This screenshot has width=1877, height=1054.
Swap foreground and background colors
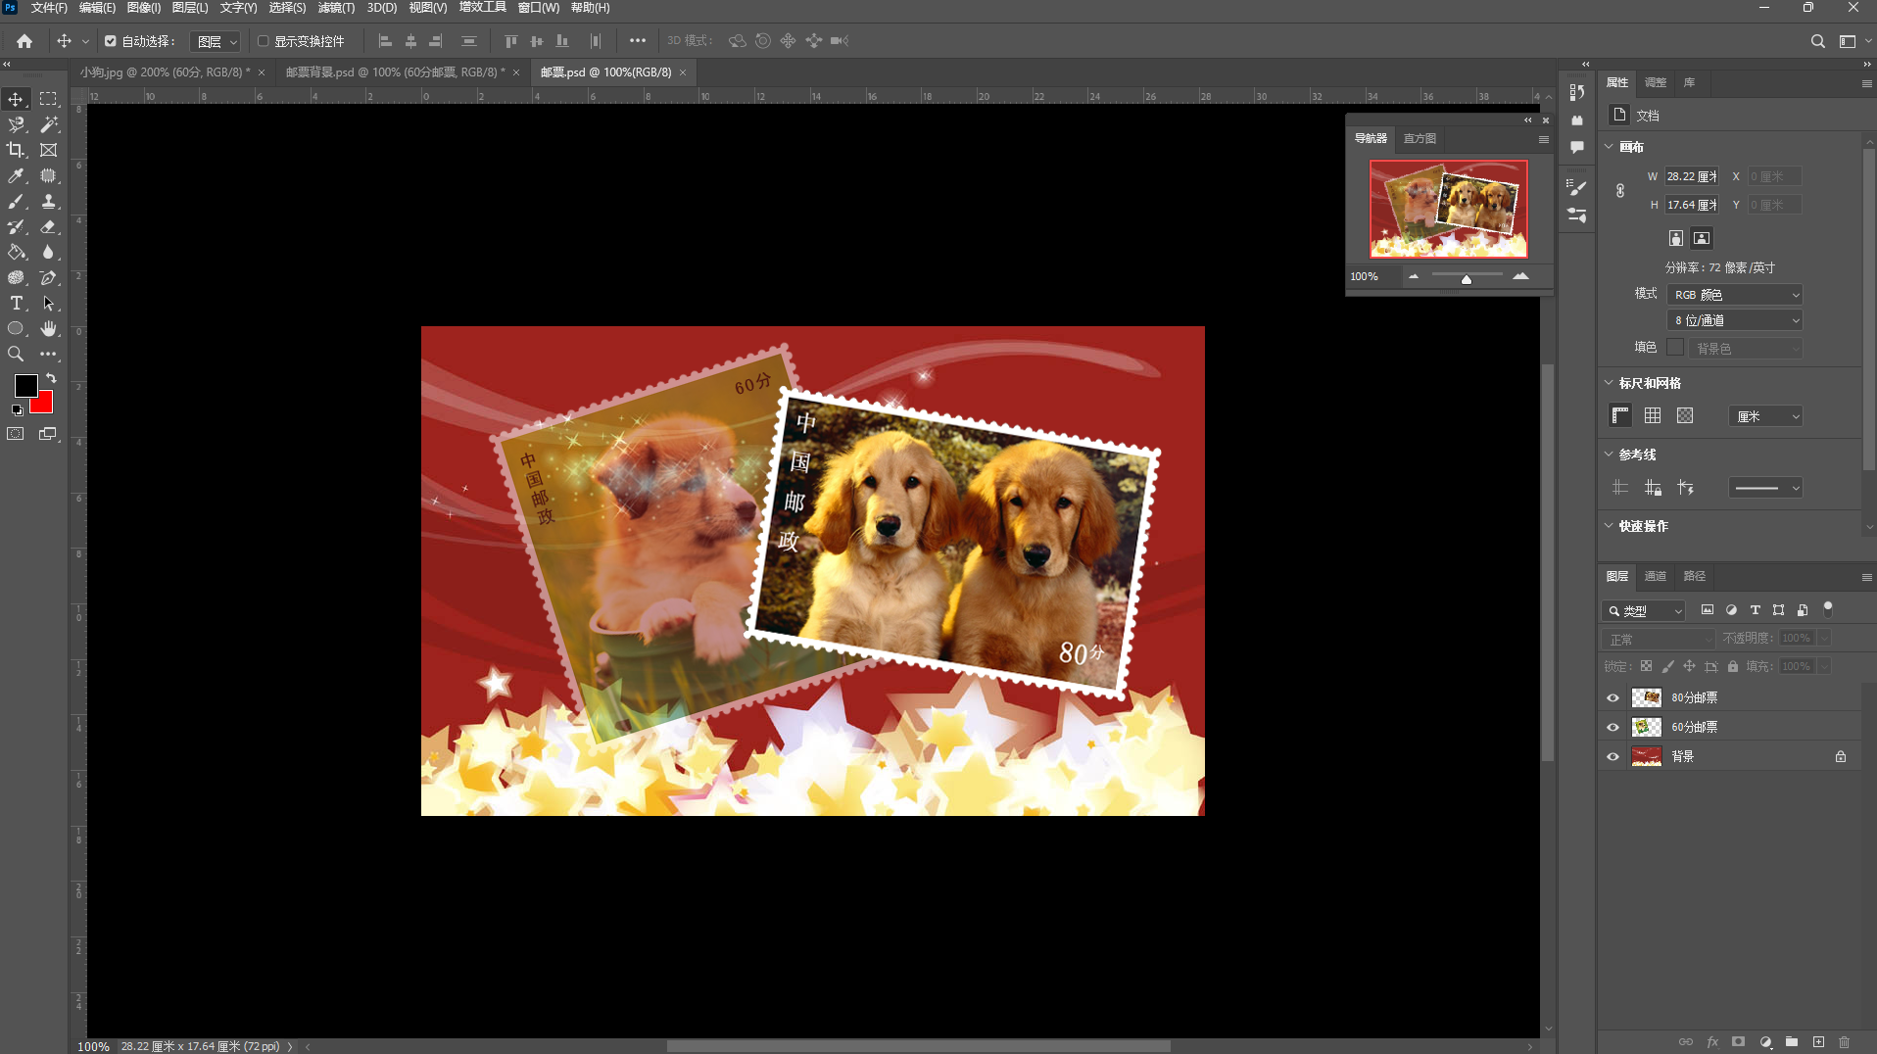click(51, 378)
